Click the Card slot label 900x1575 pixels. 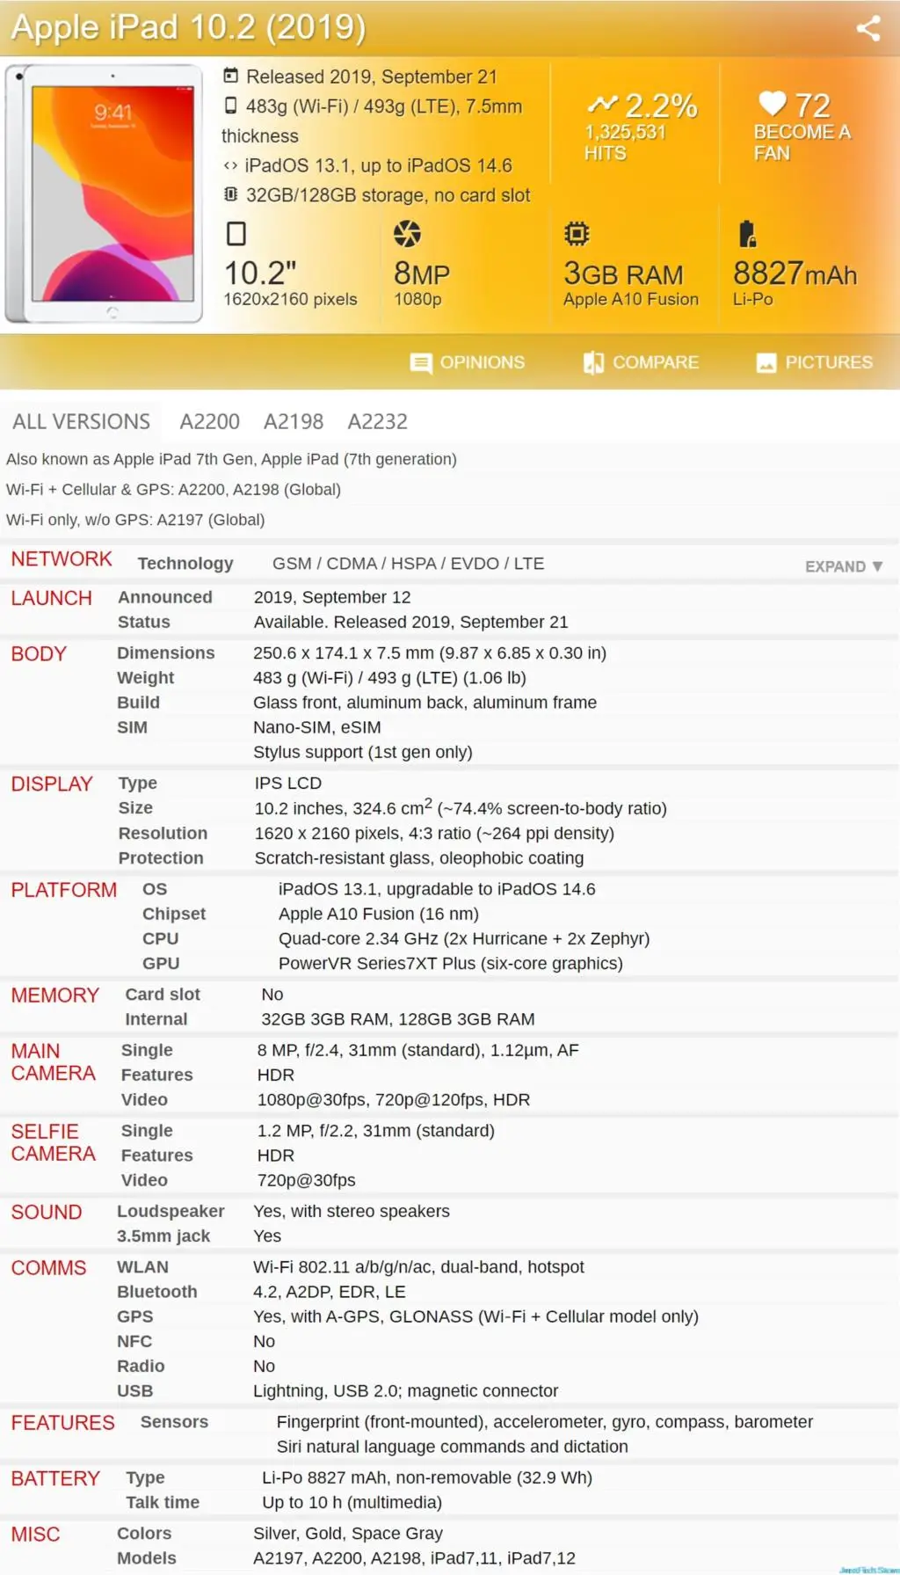[163, 994]
